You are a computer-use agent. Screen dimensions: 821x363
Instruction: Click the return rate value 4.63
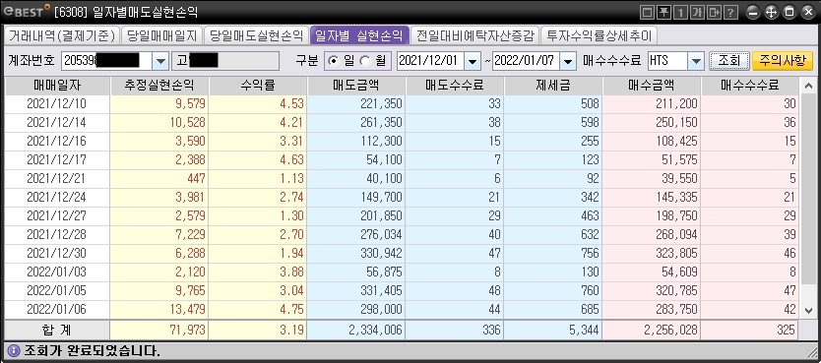click(x=291, y=159)
